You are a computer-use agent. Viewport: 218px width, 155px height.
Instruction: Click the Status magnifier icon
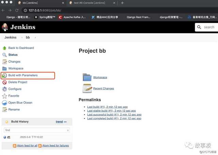coord(4,55)
